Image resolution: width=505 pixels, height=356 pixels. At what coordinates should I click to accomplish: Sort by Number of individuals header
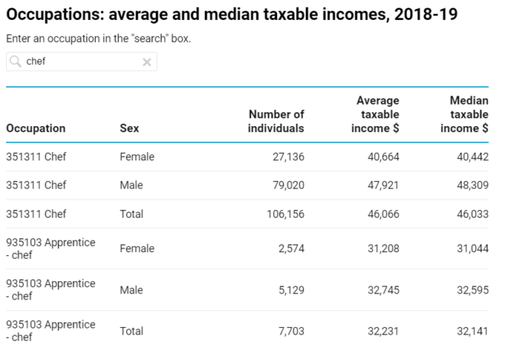(276, 121)
